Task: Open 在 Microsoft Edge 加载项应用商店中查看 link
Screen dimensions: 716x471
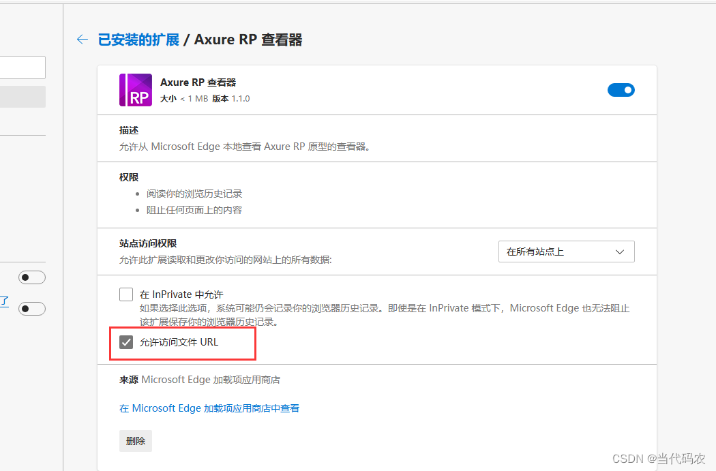Action: click(209, 408)
